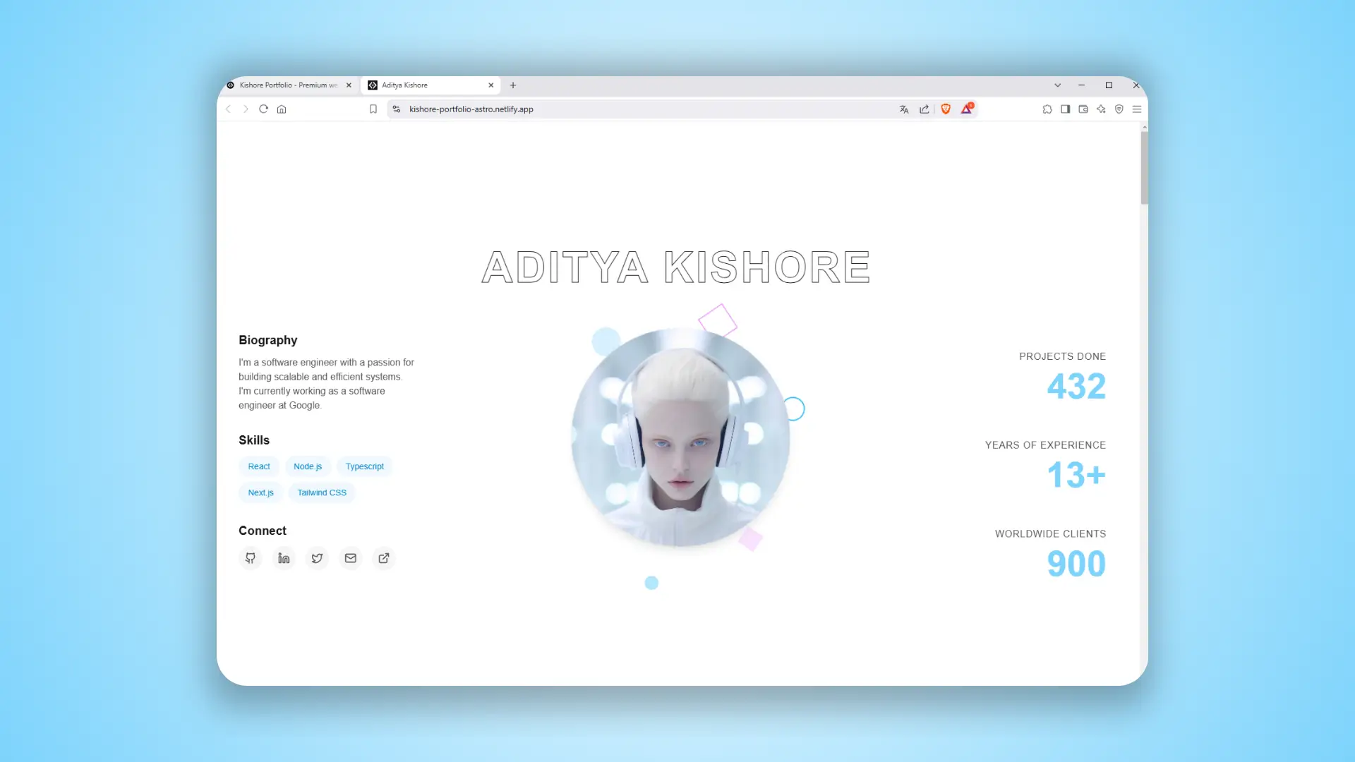Click the browser home icon

pos(282,109)
